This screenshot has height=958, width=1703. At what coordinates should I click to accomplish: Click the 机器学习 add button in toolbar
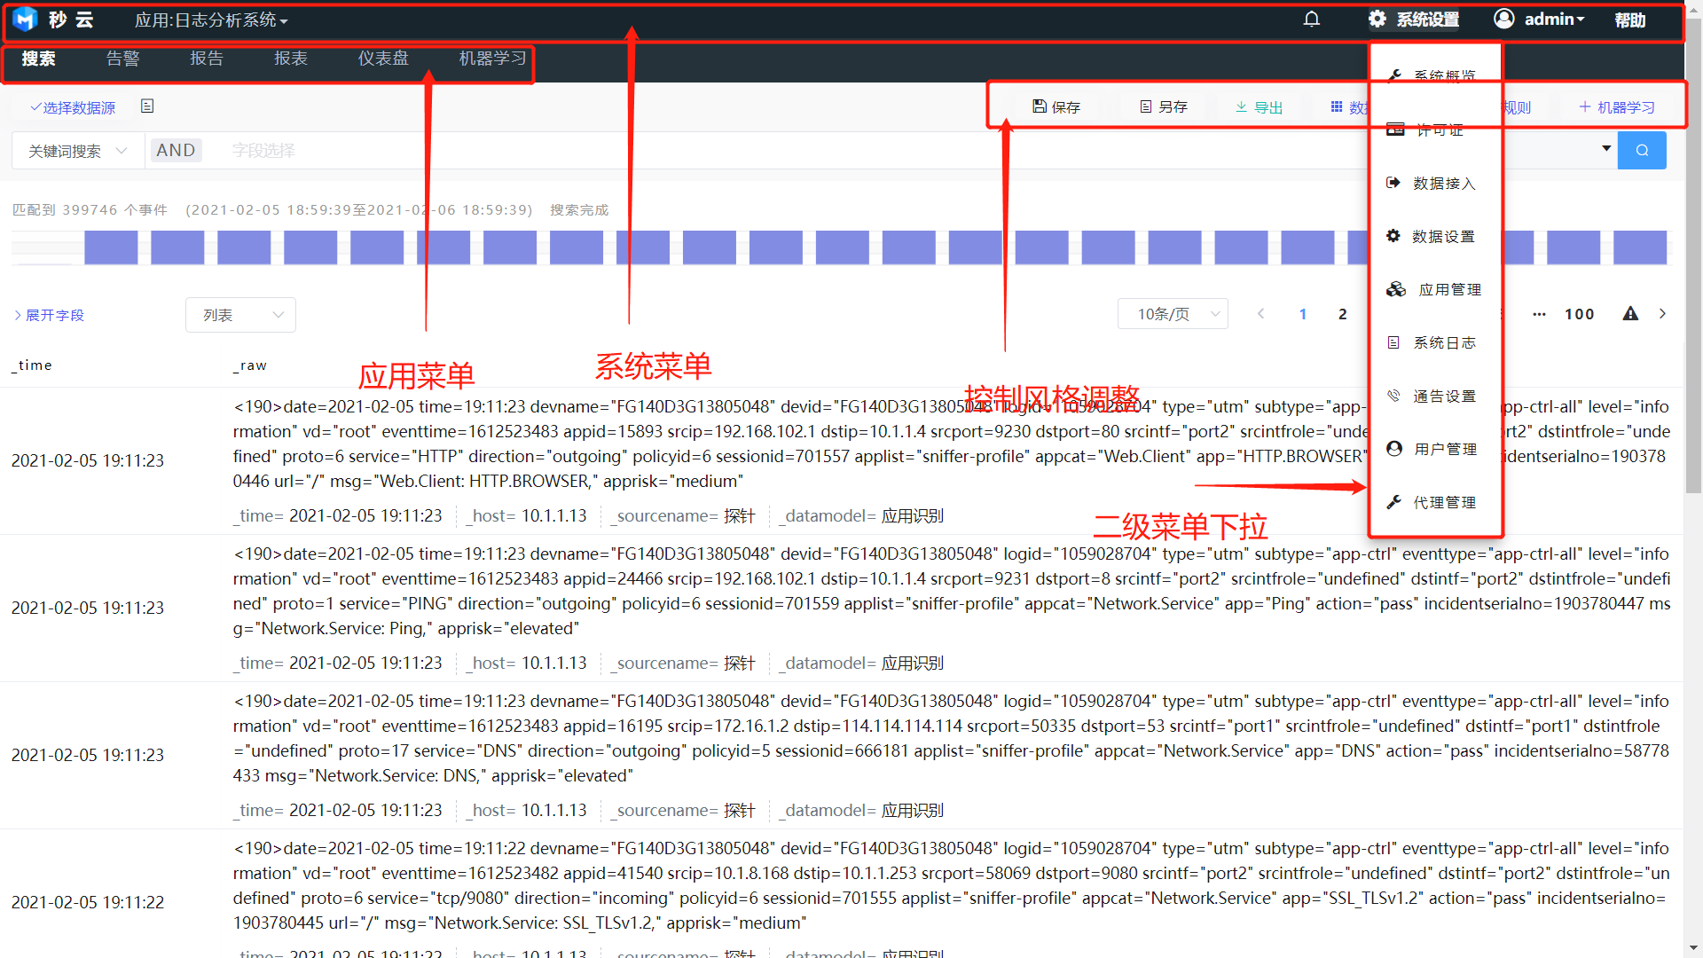coord(1616,107)
